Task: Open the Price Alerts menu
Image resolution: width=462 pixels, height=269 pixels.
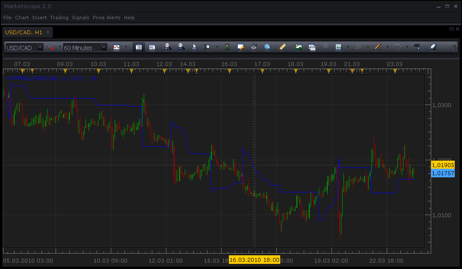Action: [x=107, y=18]
